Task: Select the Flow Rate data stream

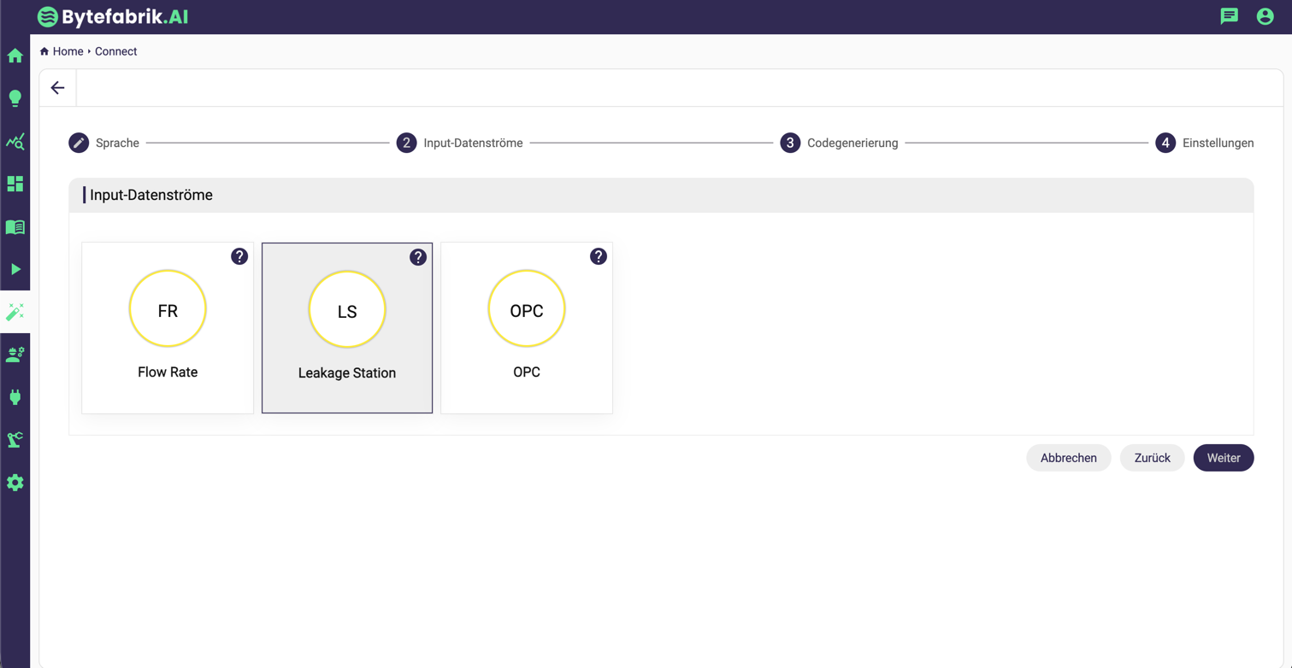Action: pos(168,327)
